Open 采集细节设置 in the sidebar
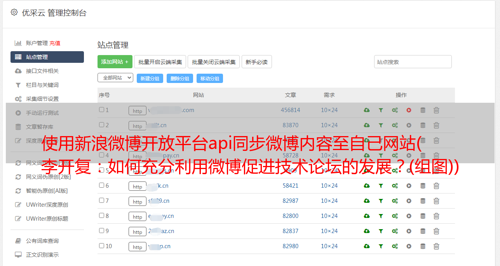Screen dimensions: 500x266 (x=42, y=99)
